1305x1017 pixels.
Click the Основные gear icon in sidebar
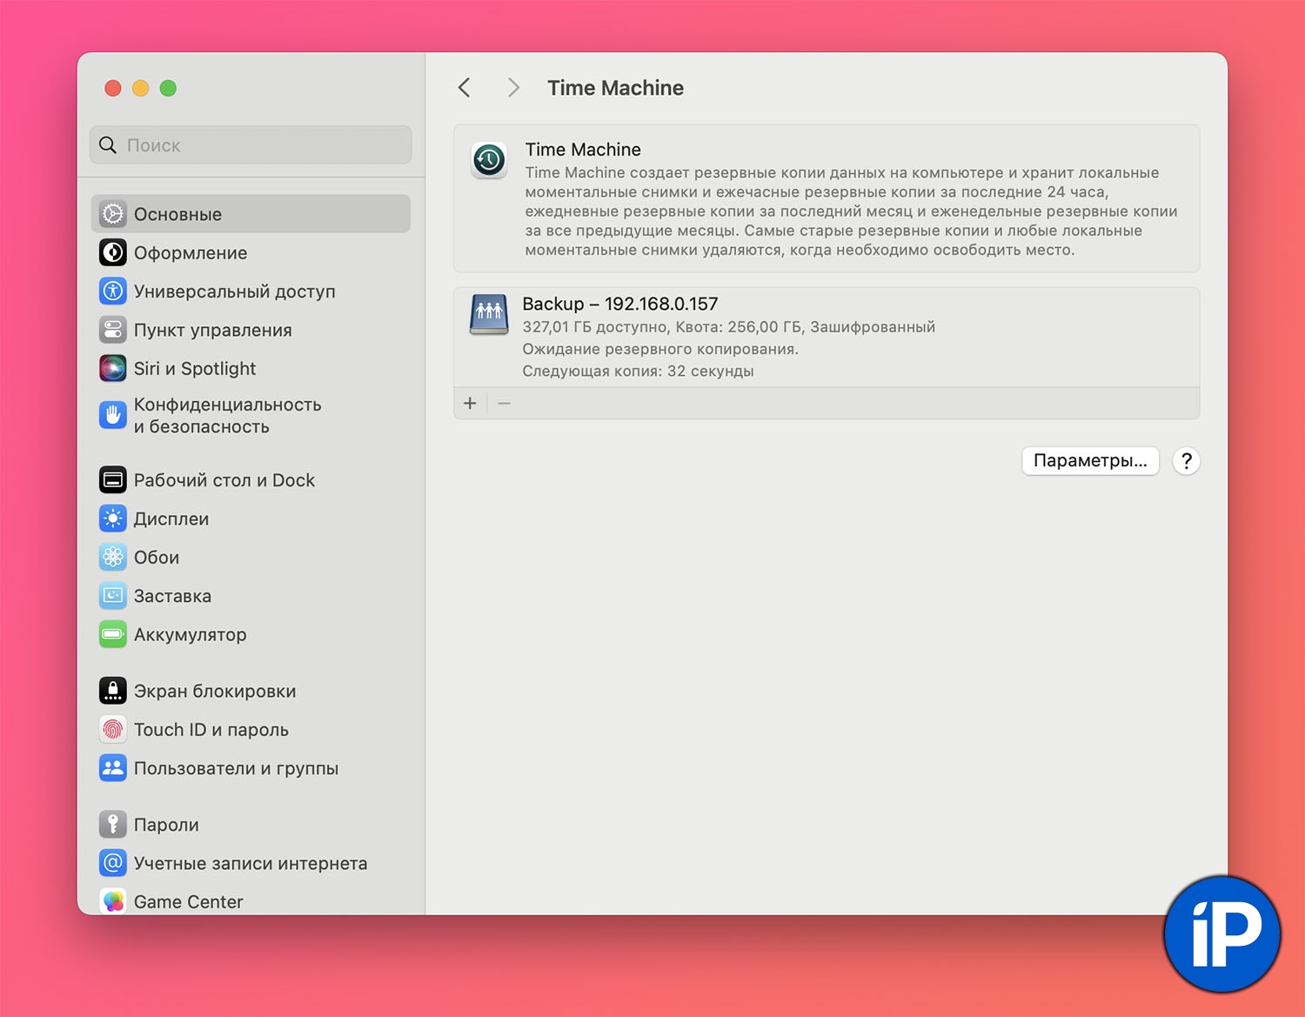113,214
